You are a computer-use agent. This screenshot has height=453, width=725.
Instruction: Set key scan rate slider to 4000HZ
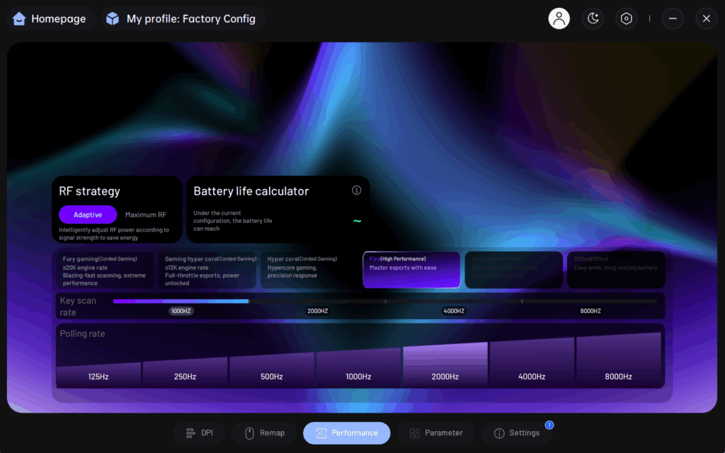[454, 311]
